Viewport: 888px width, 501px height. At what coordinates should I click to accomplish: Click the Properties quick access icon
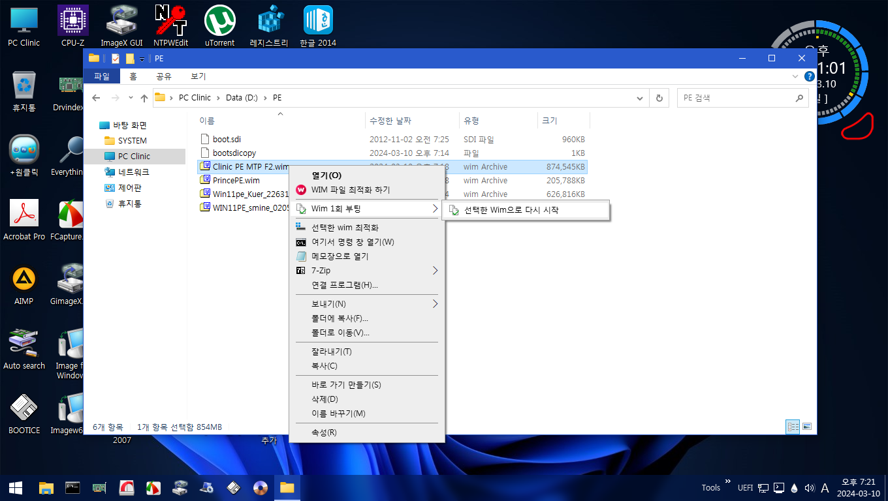116,59
